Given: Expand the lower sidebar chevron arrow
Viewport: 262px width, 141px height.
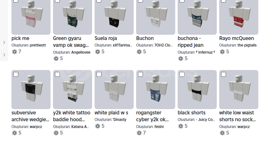Looking at the screenshot, I should 4,55.
